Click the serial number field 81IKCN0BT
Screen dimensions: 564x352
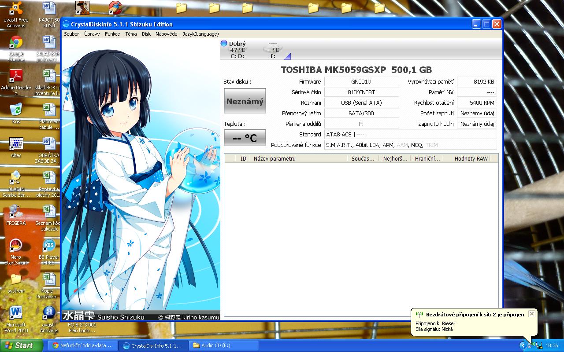click(361, 92)
